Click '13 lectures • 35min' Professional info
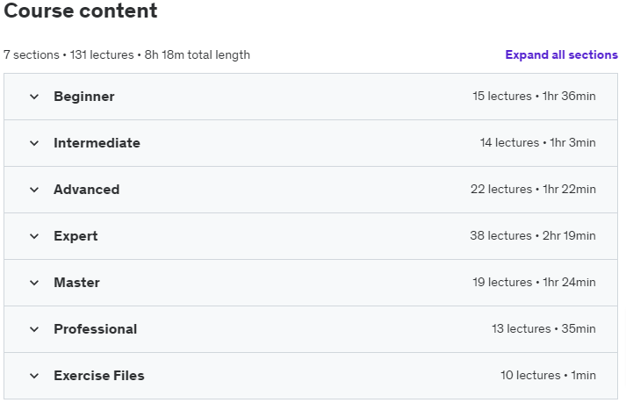Viewport: 626px width, 410px height. click(543, 328)
